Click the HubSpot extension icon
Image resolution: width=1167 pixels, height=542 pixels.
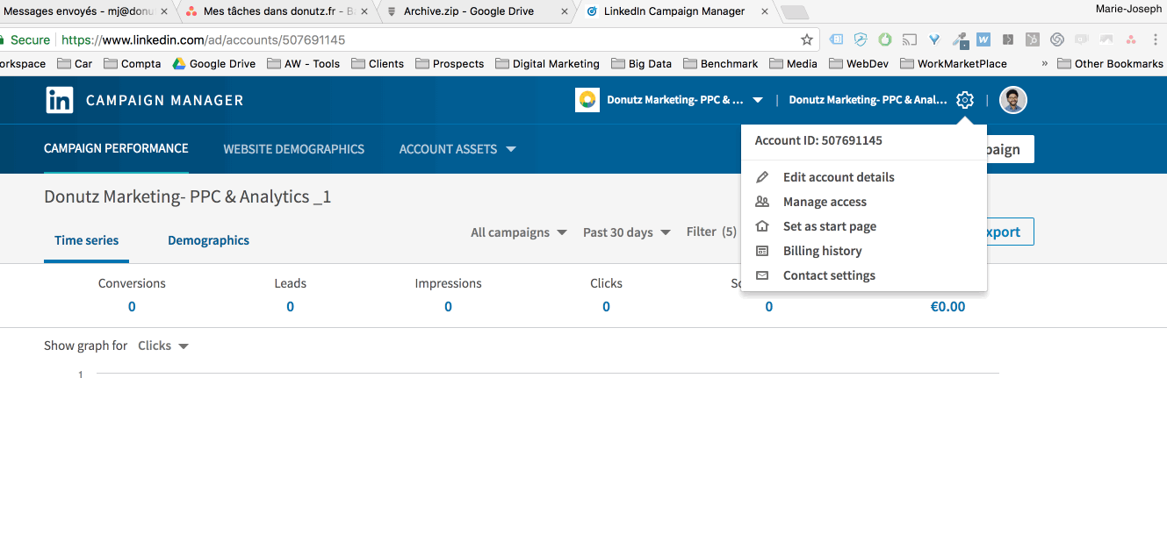[1033, 39]
